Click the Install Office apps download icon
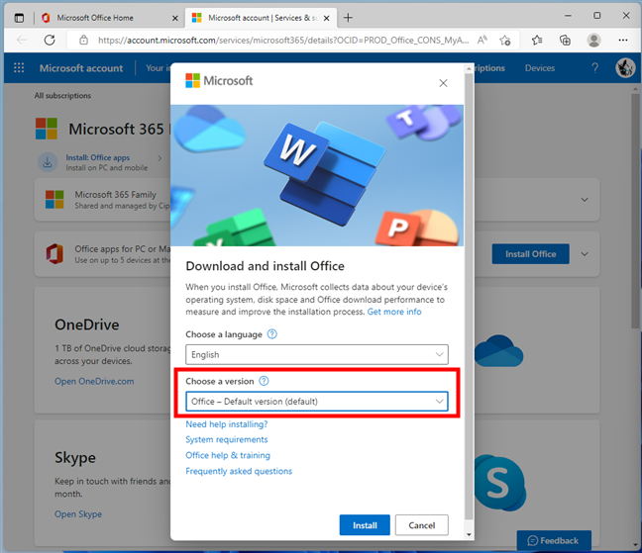 click(48, 162)
